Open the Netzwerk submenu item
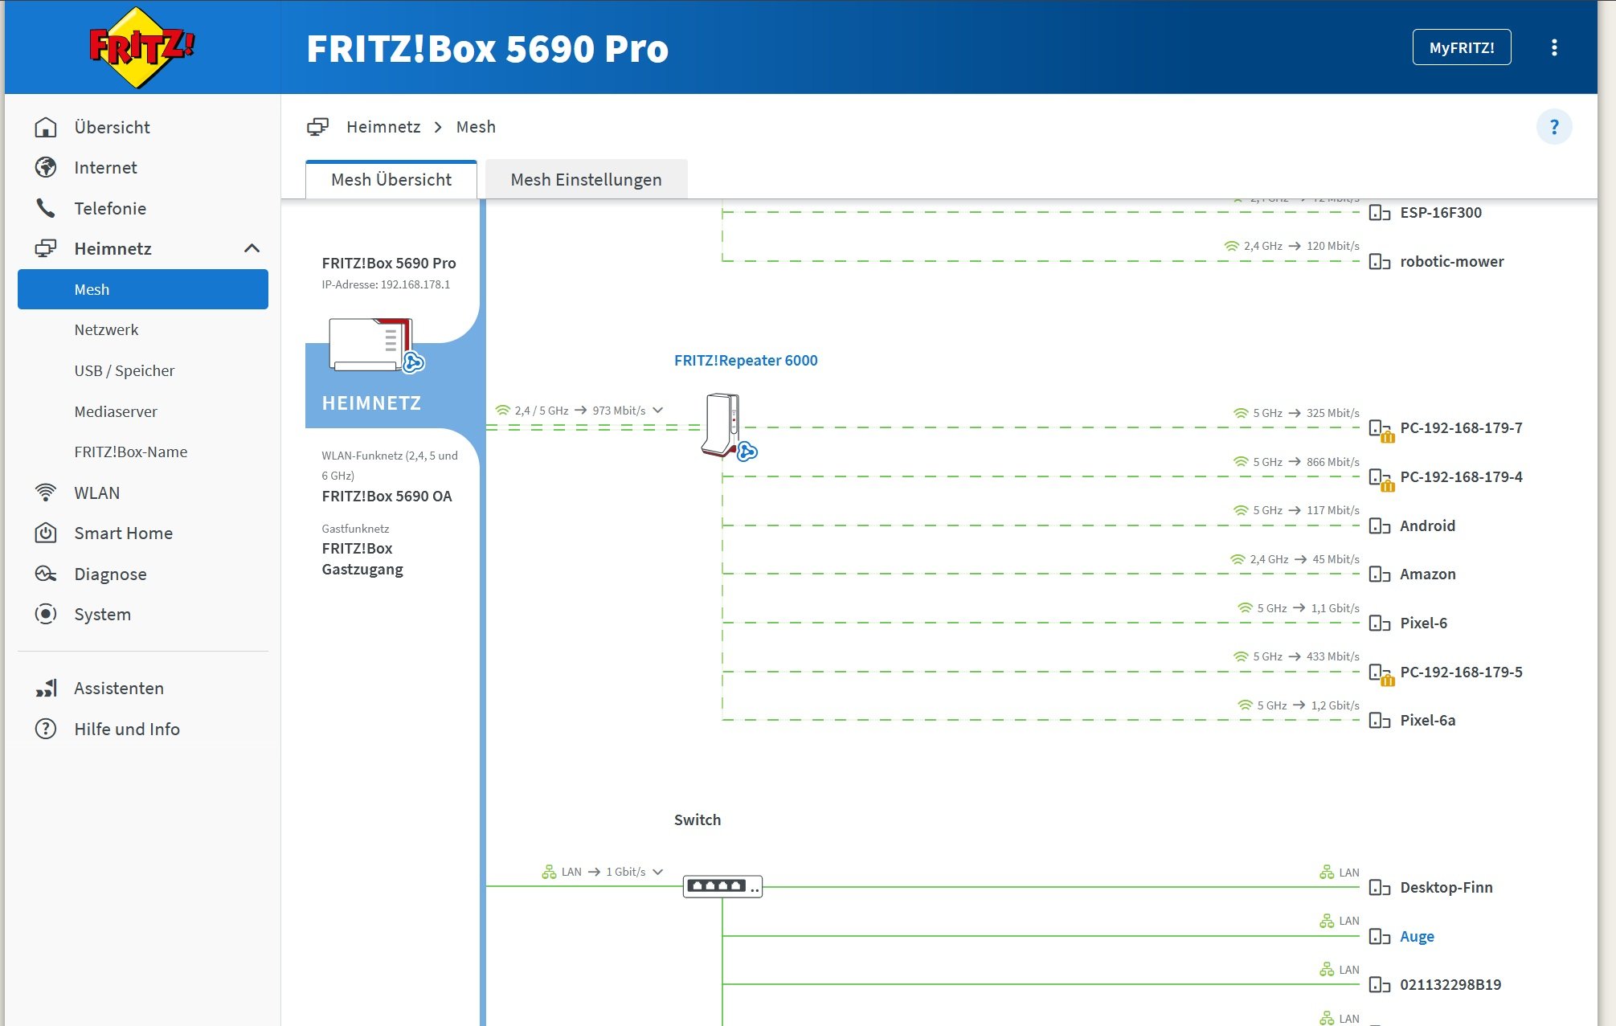Viewport: 1616px width, 1026px height. pyautogui.click(x=106, y=330)
